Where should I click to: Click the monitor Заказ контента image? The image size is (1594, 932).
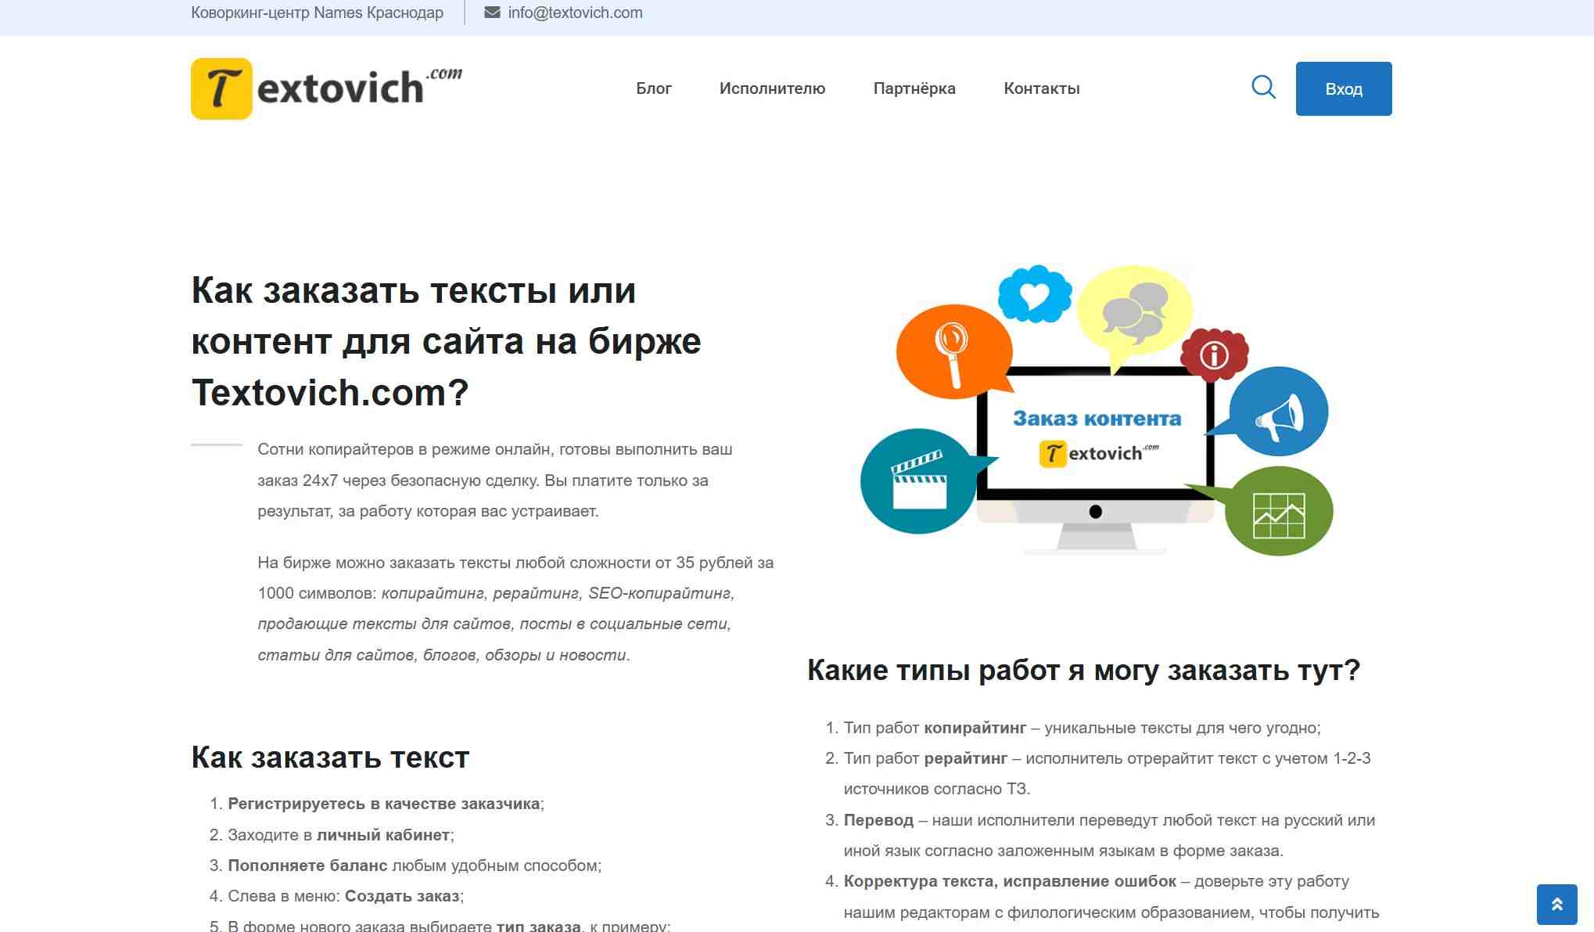point(1095,438)
